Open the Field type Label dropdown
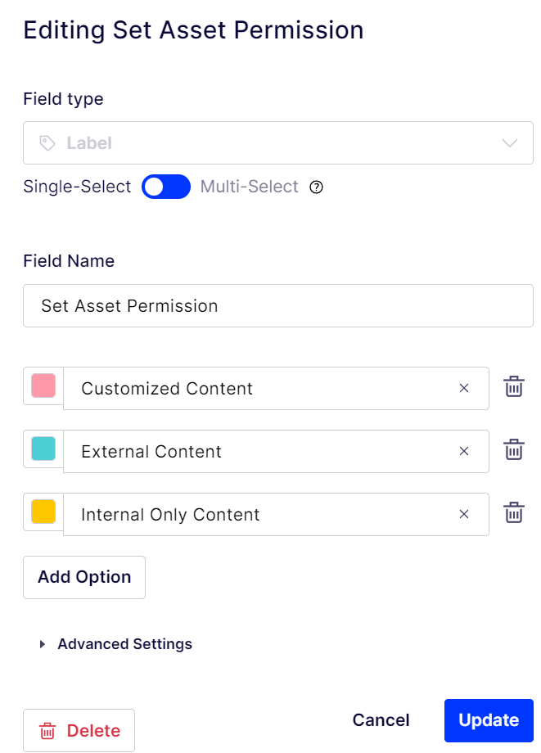The width and height of the screenshot is (541, 753). (x=278, y=143)
